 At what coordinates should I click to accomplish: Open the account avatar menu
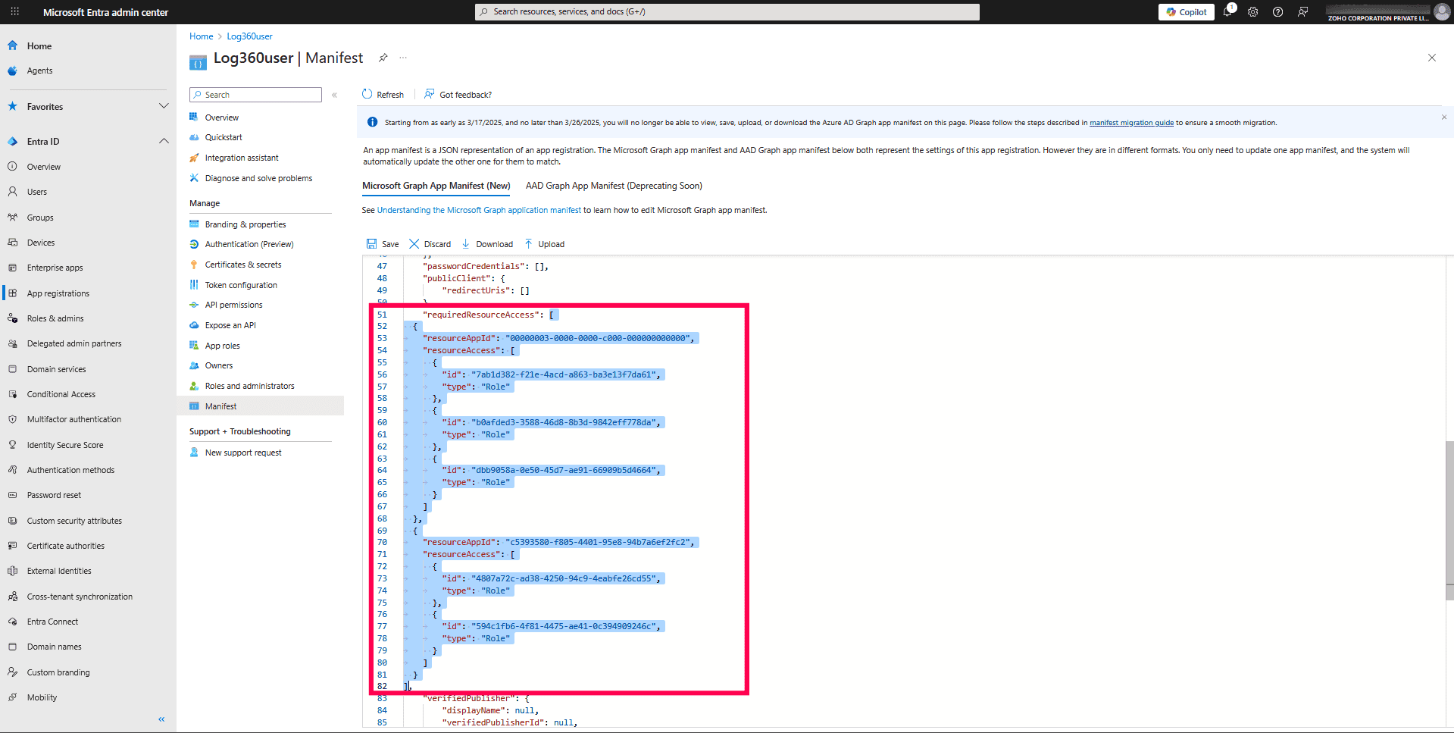1440,11
